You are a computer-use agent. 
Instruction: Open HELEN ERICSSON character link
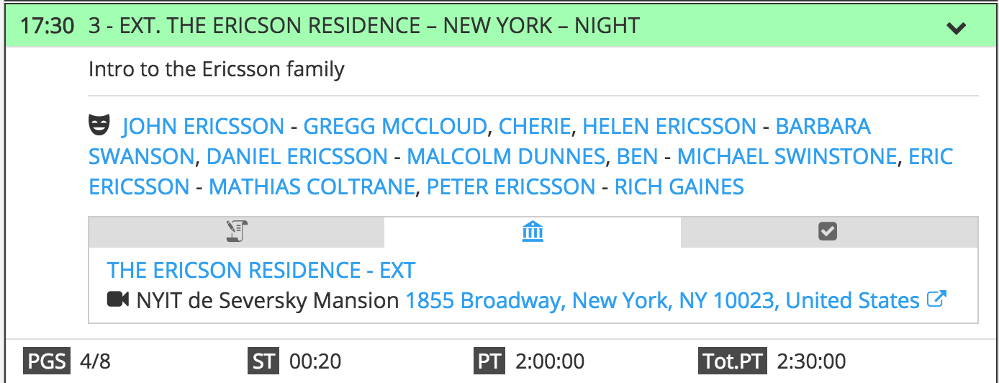tap(669, 127)
